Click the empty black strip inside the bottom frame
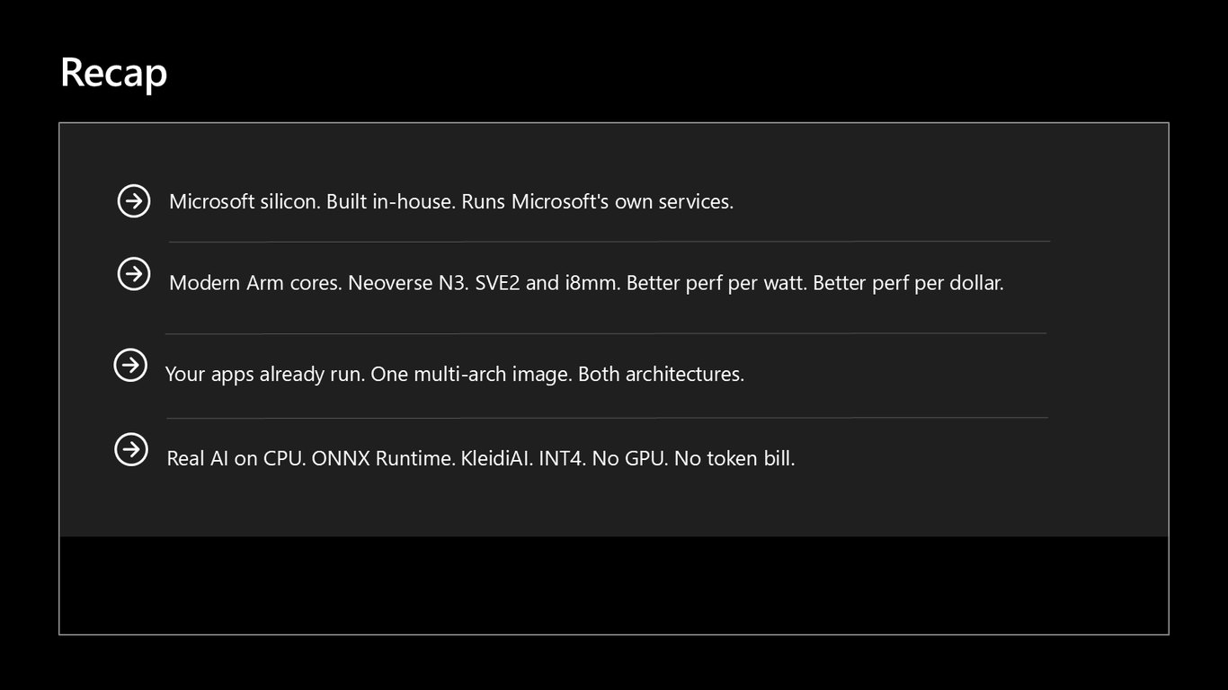Image resolution: width=1228 pixels, height=690 pixels. click(614, 585)
